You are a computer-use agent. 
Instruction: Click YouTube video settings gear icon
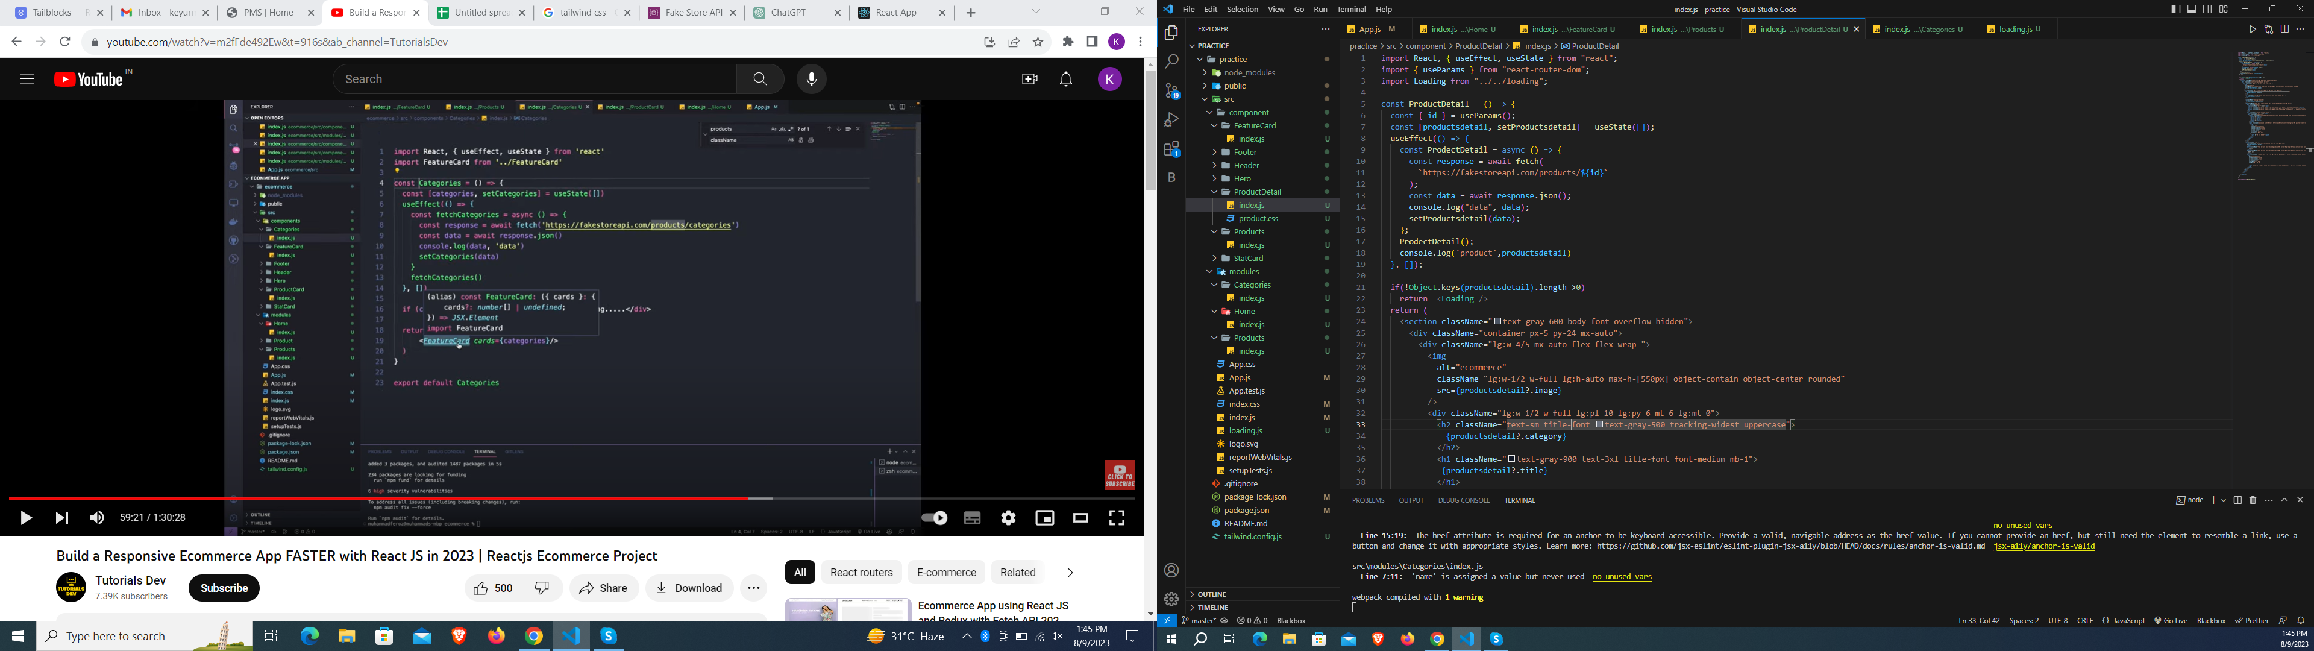tap(1009, 518)
